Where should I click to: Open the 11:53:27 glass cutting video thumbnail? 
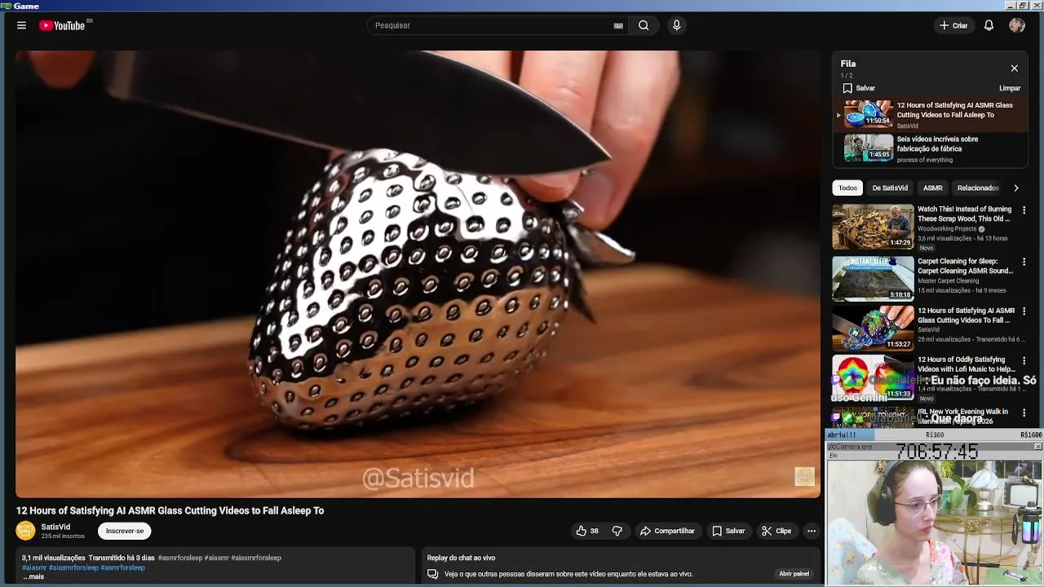[873, 328]
